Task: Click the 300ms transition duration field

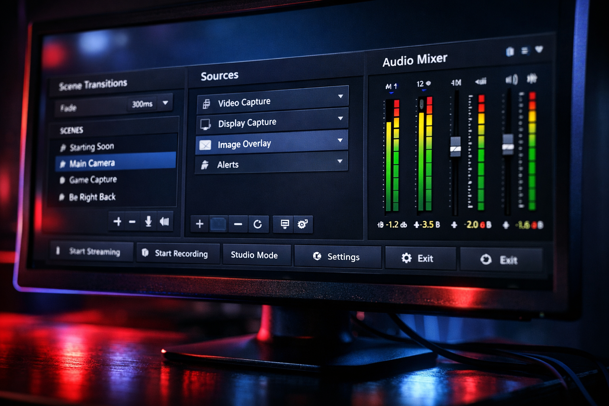Action: [142, 104]
